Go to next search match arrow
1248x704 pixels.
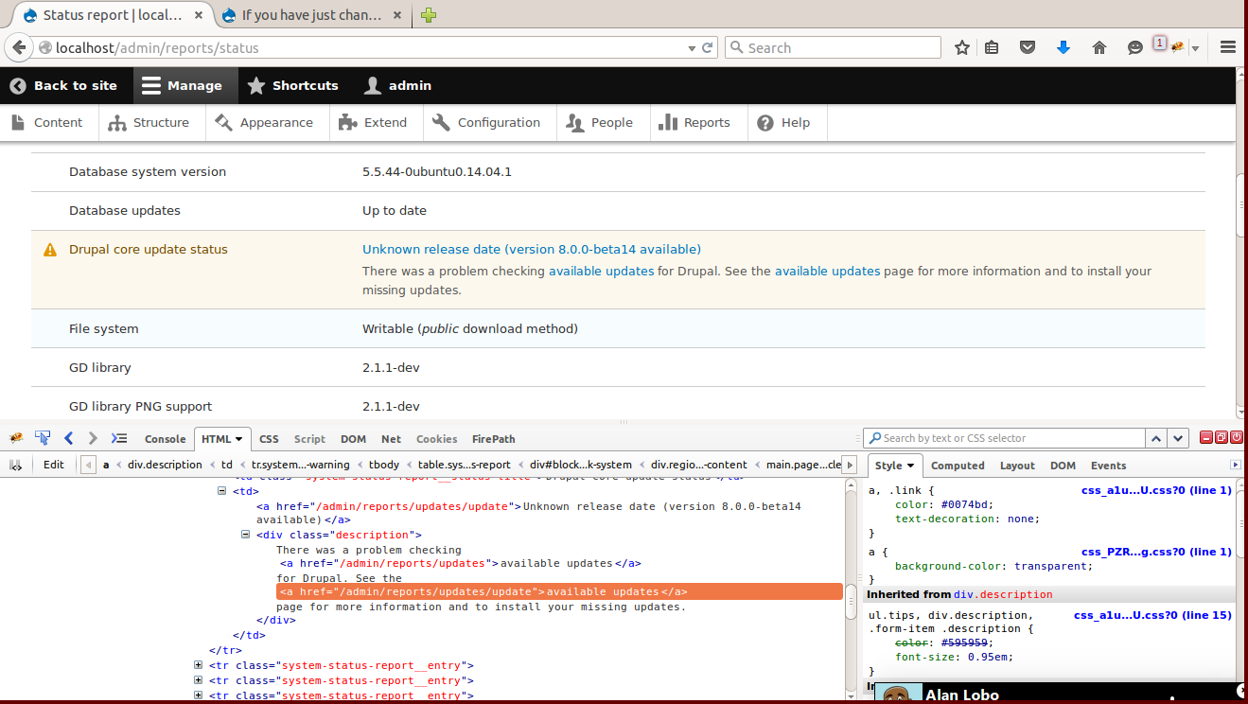[1178, 438]
